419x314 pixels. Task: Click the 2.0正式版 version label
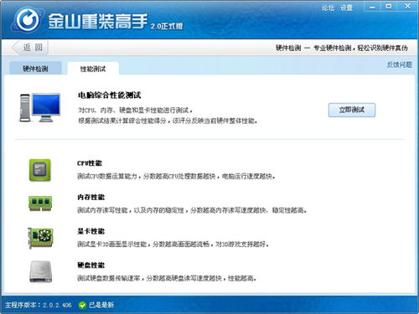[167, 26]
